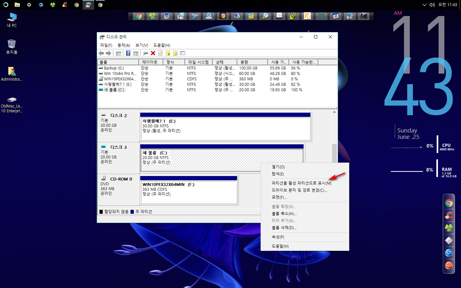Sort by the 용량 column header
The image size is (461, 288).
252,62
